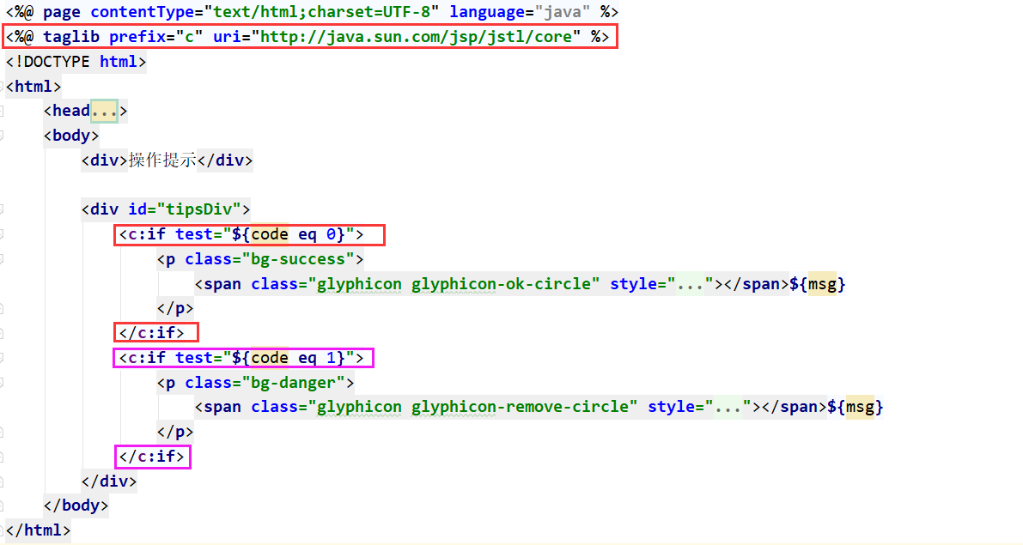Click the closing html tag
Image resolution: width=1023 pixels, height=545 pixels.
click(38, 530)
